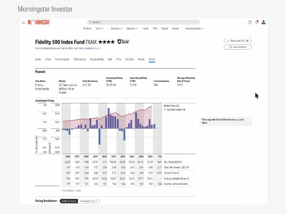Click the Gold medalist badge icon

(119, 42)
